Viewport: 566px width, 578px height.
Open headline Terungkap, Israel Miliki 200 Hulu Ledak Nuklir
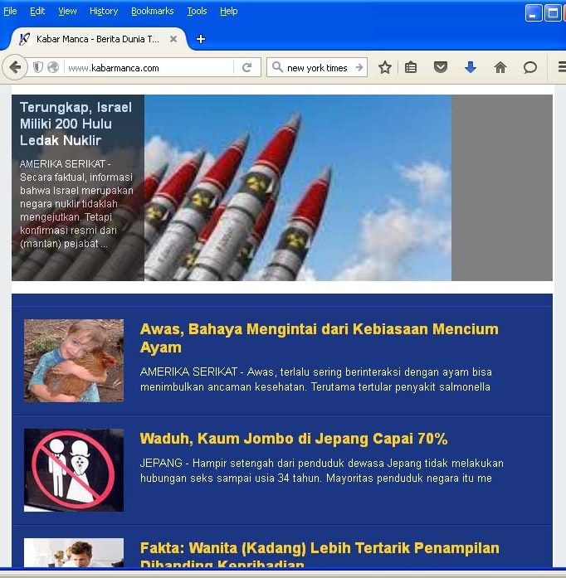(76, 124)
